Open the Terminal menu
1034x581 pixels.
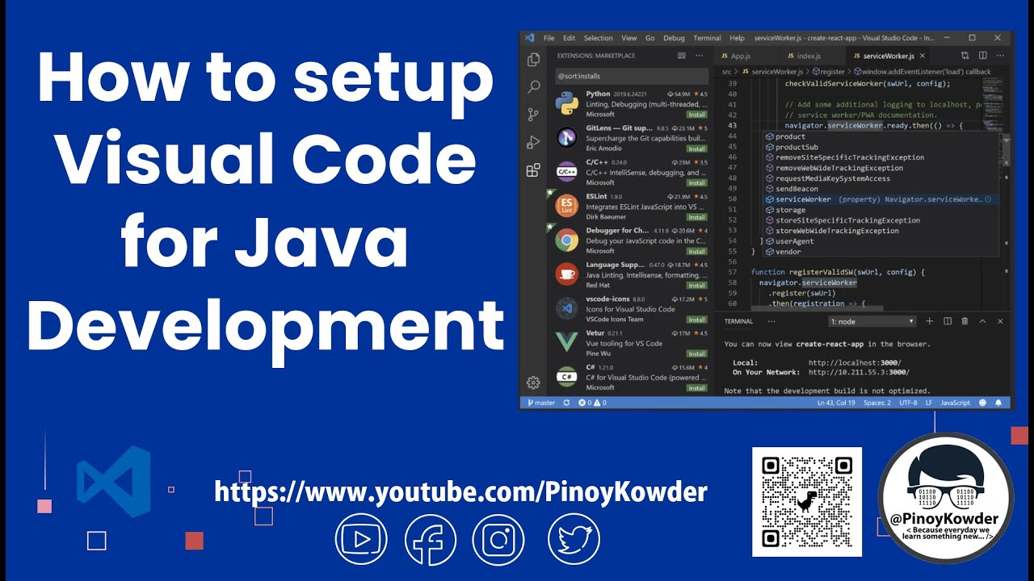click(x=707, y=38)
